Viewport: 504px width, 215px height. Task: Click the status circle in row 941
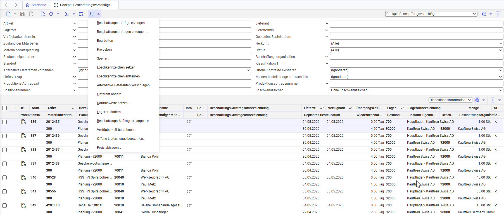[x=496, y=191]
